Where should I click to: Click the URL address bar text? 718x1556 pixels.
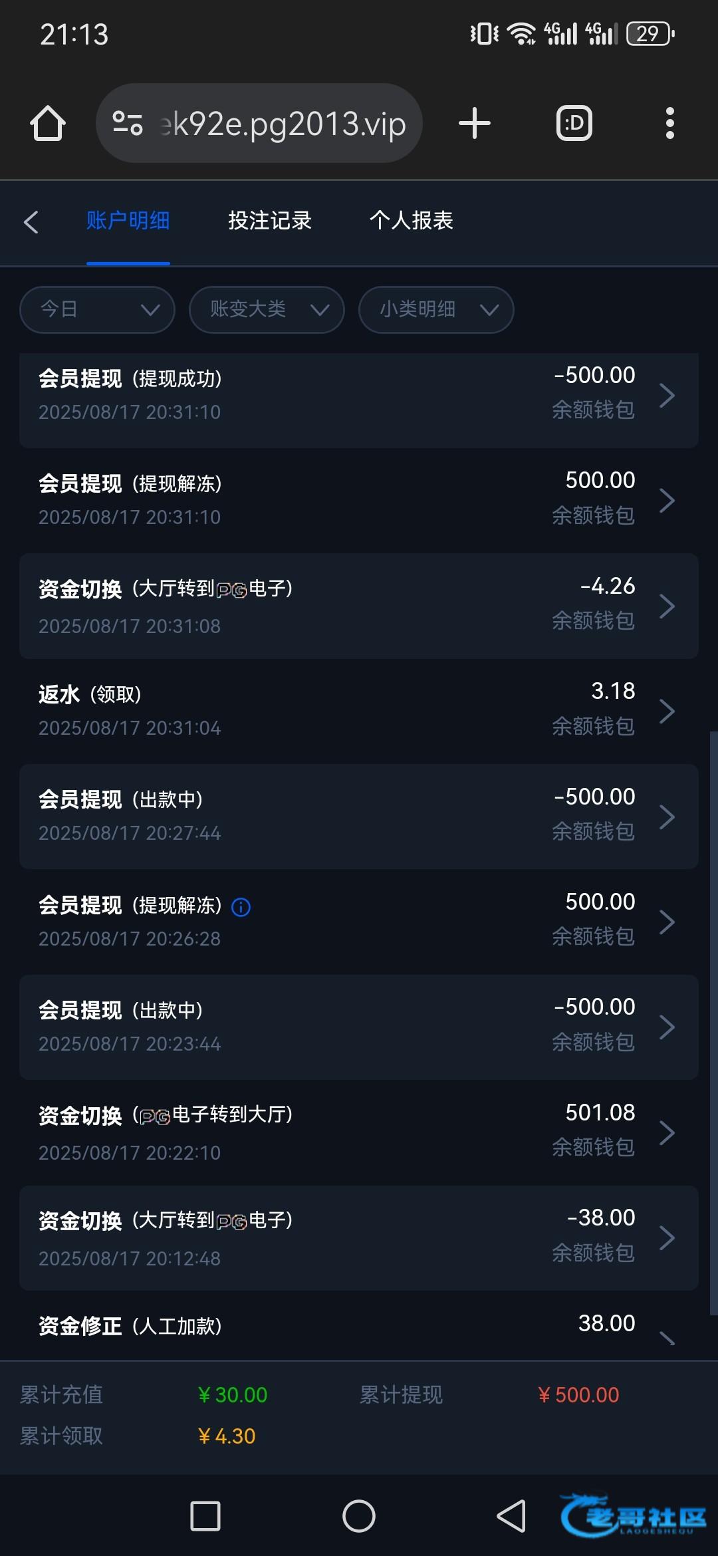(x=283, y=124)
